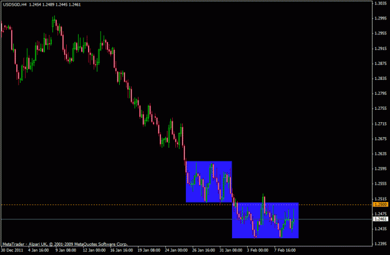Select the 1.2515 price scale label
The image size is (390, 255).
381,199
